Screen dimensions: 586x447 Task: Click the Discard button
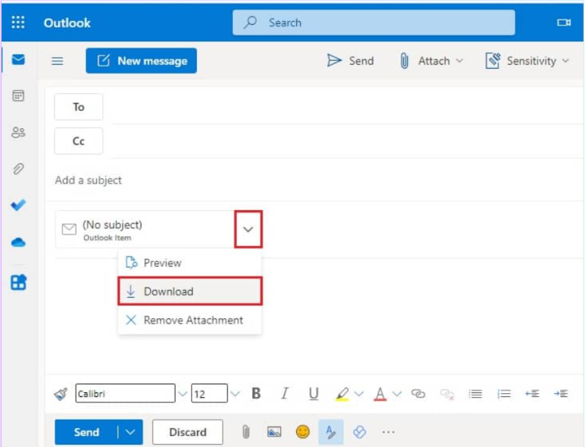coord(188,432)
